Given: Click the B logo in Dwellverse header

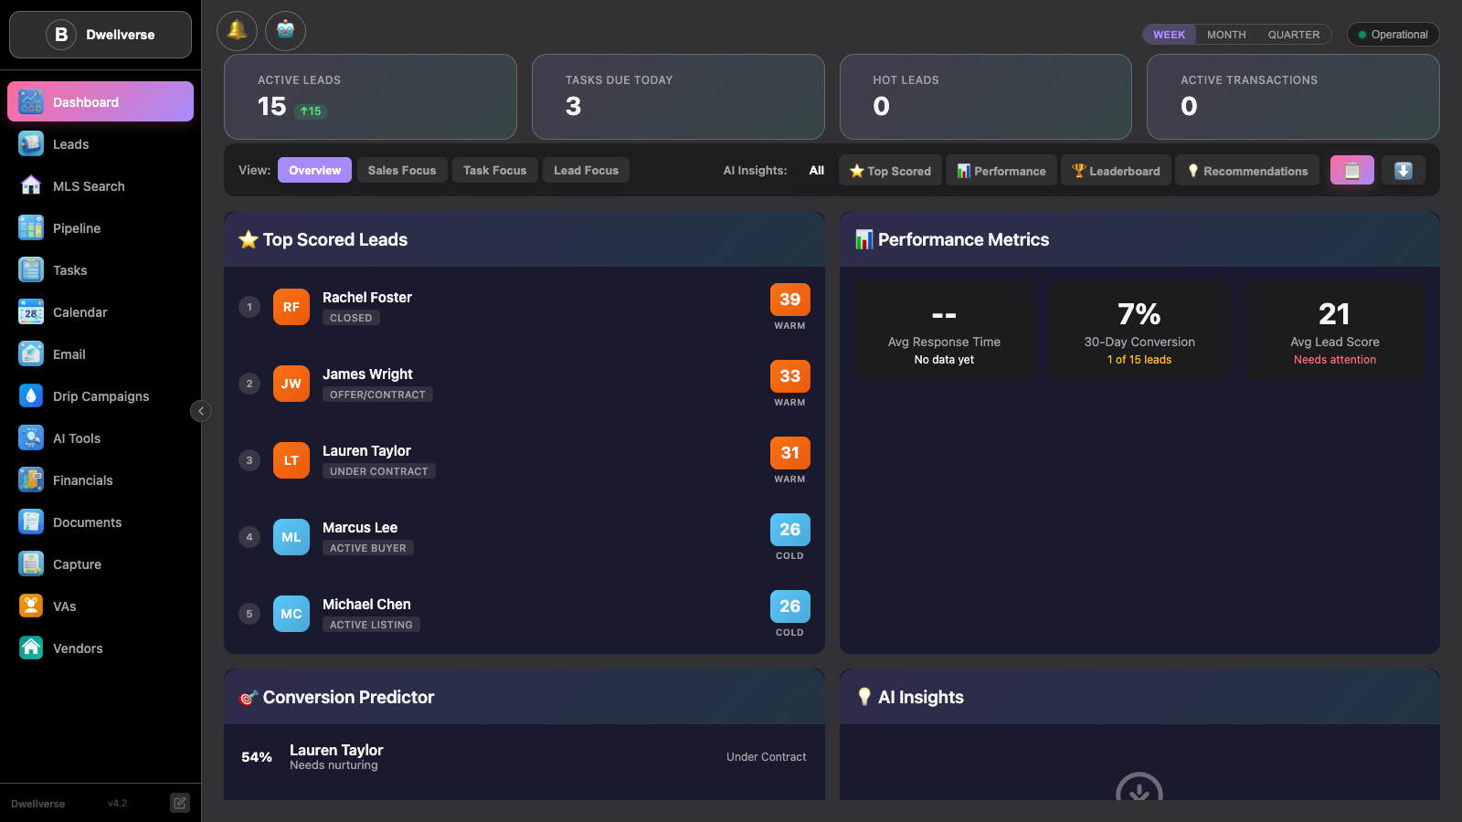Looking at the screenshot, I should [61, 35].
